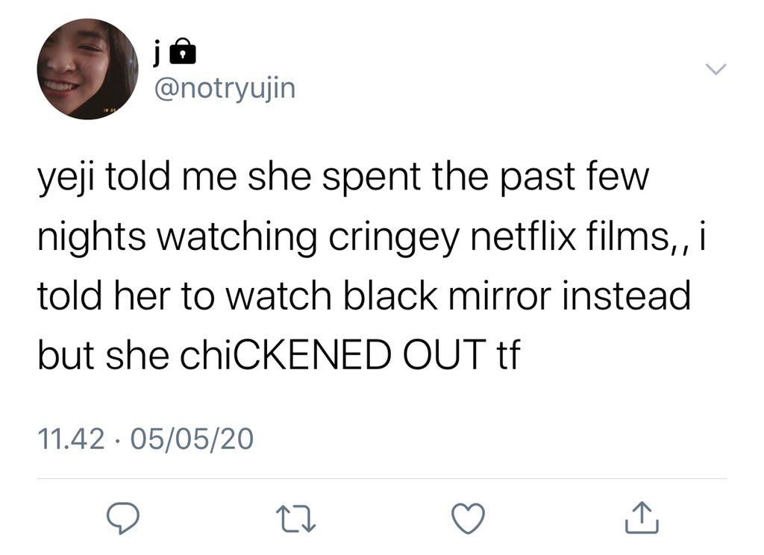Click the tf text ending the tweet
This screenshot has width=764, height=555.
click(x=507, y=355)
